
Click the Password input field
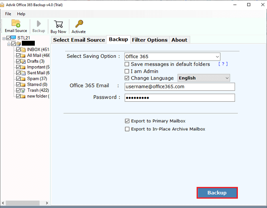tap(180, 98)
